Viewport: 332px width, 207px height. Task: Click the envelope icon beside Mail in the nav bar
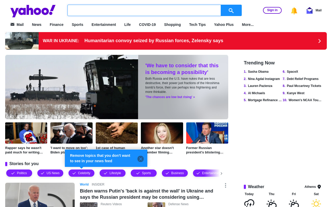[x=12, y=24]
